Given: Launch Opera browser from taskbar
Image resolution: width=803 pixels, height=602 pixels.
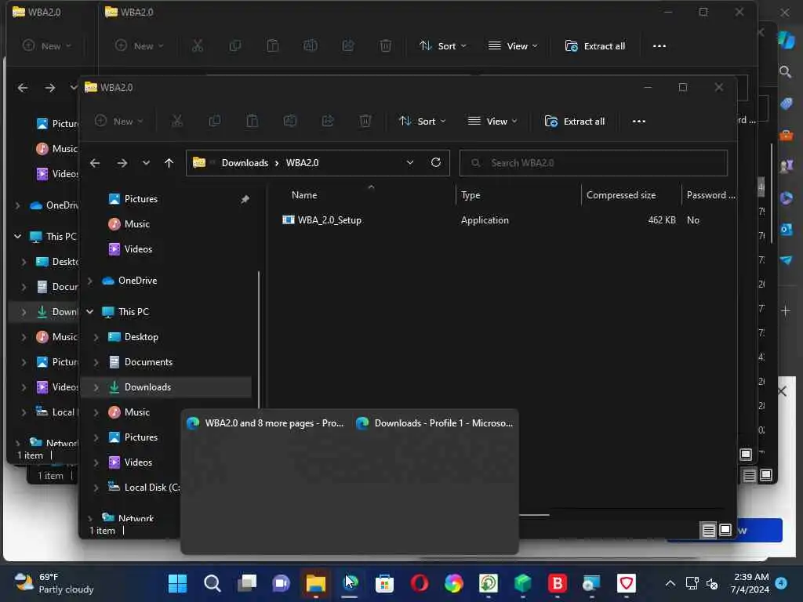Looking at the screenshot, I should [x=419, y=583].
